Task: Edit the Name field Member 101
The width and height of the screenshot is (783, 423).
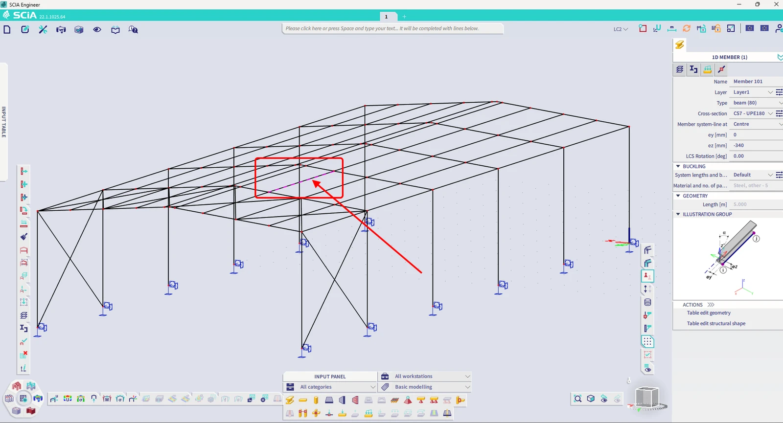Action: point(756,82)
